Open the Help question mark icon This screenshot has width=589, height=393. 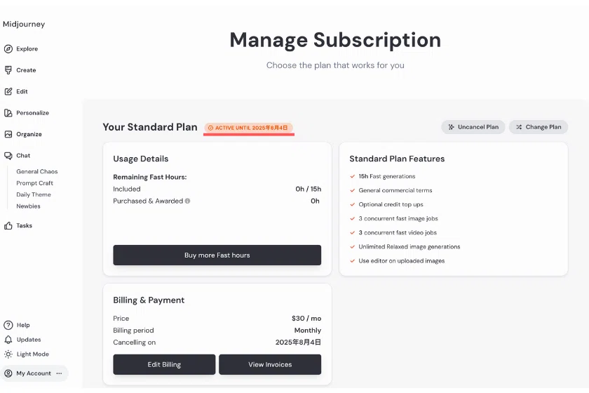point(8,325)
